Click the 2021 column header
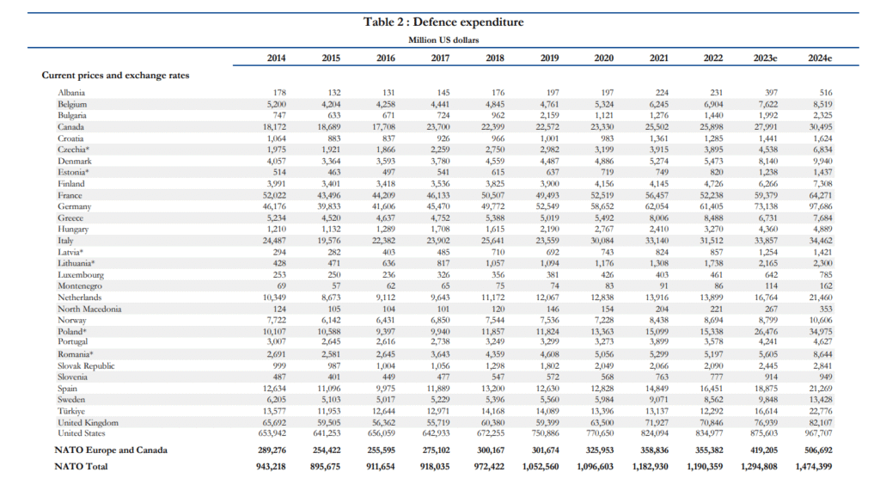880x478 pixels. coord(659,58)
